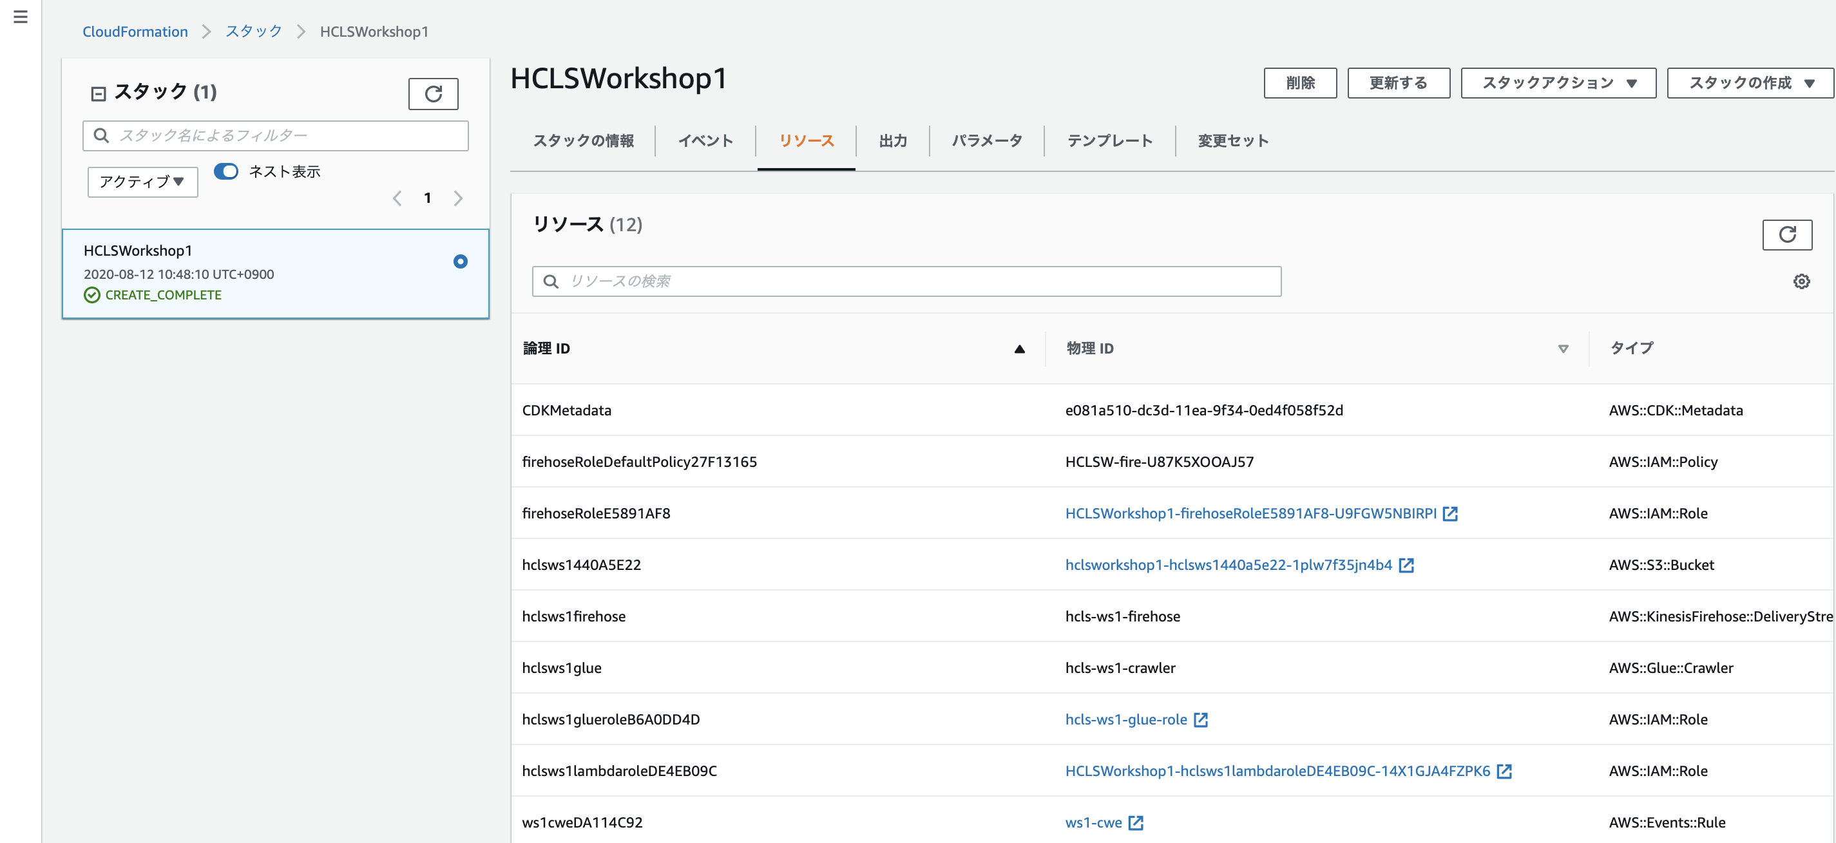1836x843 pixels.
Task: Go to next stacks page arrow
Action: pyautogui.click(x=458, y=198)
